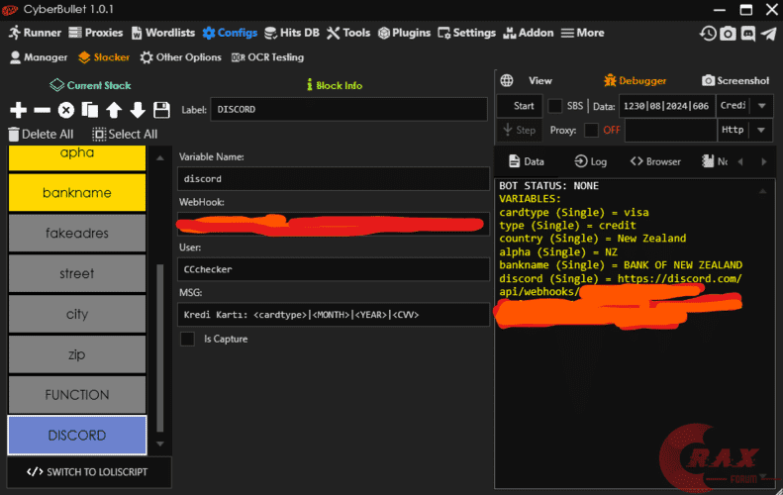Select the FUNCTION block

(x=77, y=395)
